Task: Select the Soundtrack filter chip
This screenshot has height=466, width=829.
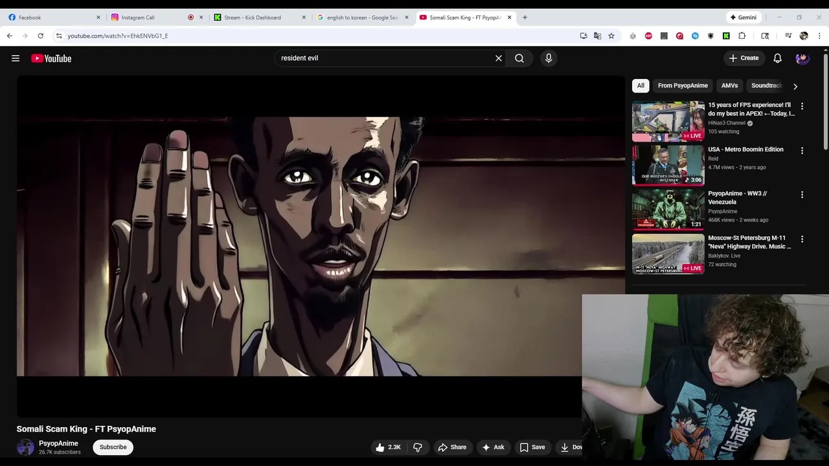Action: (767, 85)
